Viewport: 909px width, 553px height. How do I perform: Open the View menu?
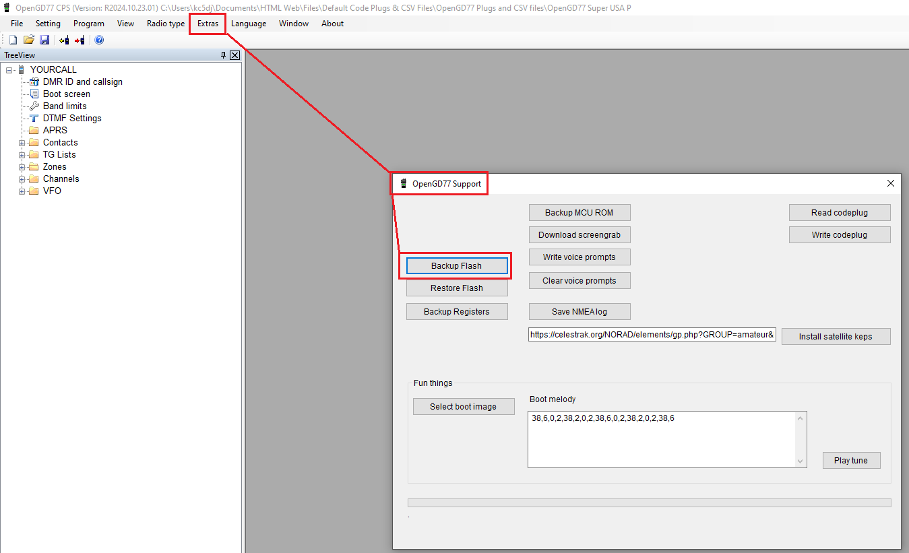click(x=125, y=24)
